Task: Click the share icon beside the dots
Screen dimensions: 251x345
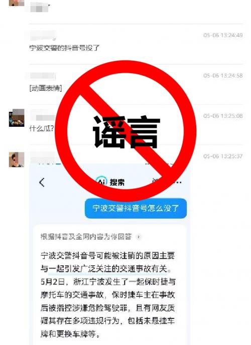Action: 156,181
